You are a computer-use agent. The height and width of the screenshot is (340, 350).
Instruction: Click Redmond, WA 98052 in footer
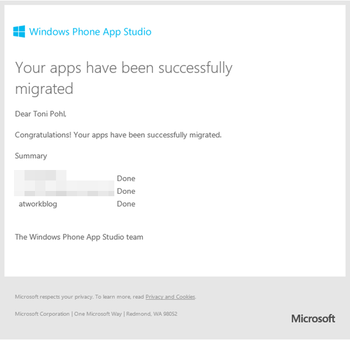(x=152, y=314)
